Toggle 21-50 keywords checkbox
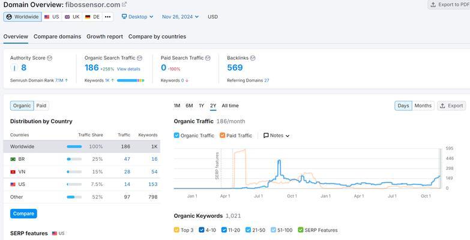 248,230
